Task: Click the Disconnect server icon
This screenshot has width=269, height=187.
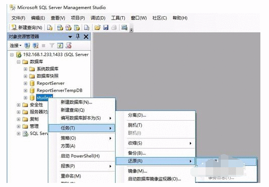Action: (36, 46)
